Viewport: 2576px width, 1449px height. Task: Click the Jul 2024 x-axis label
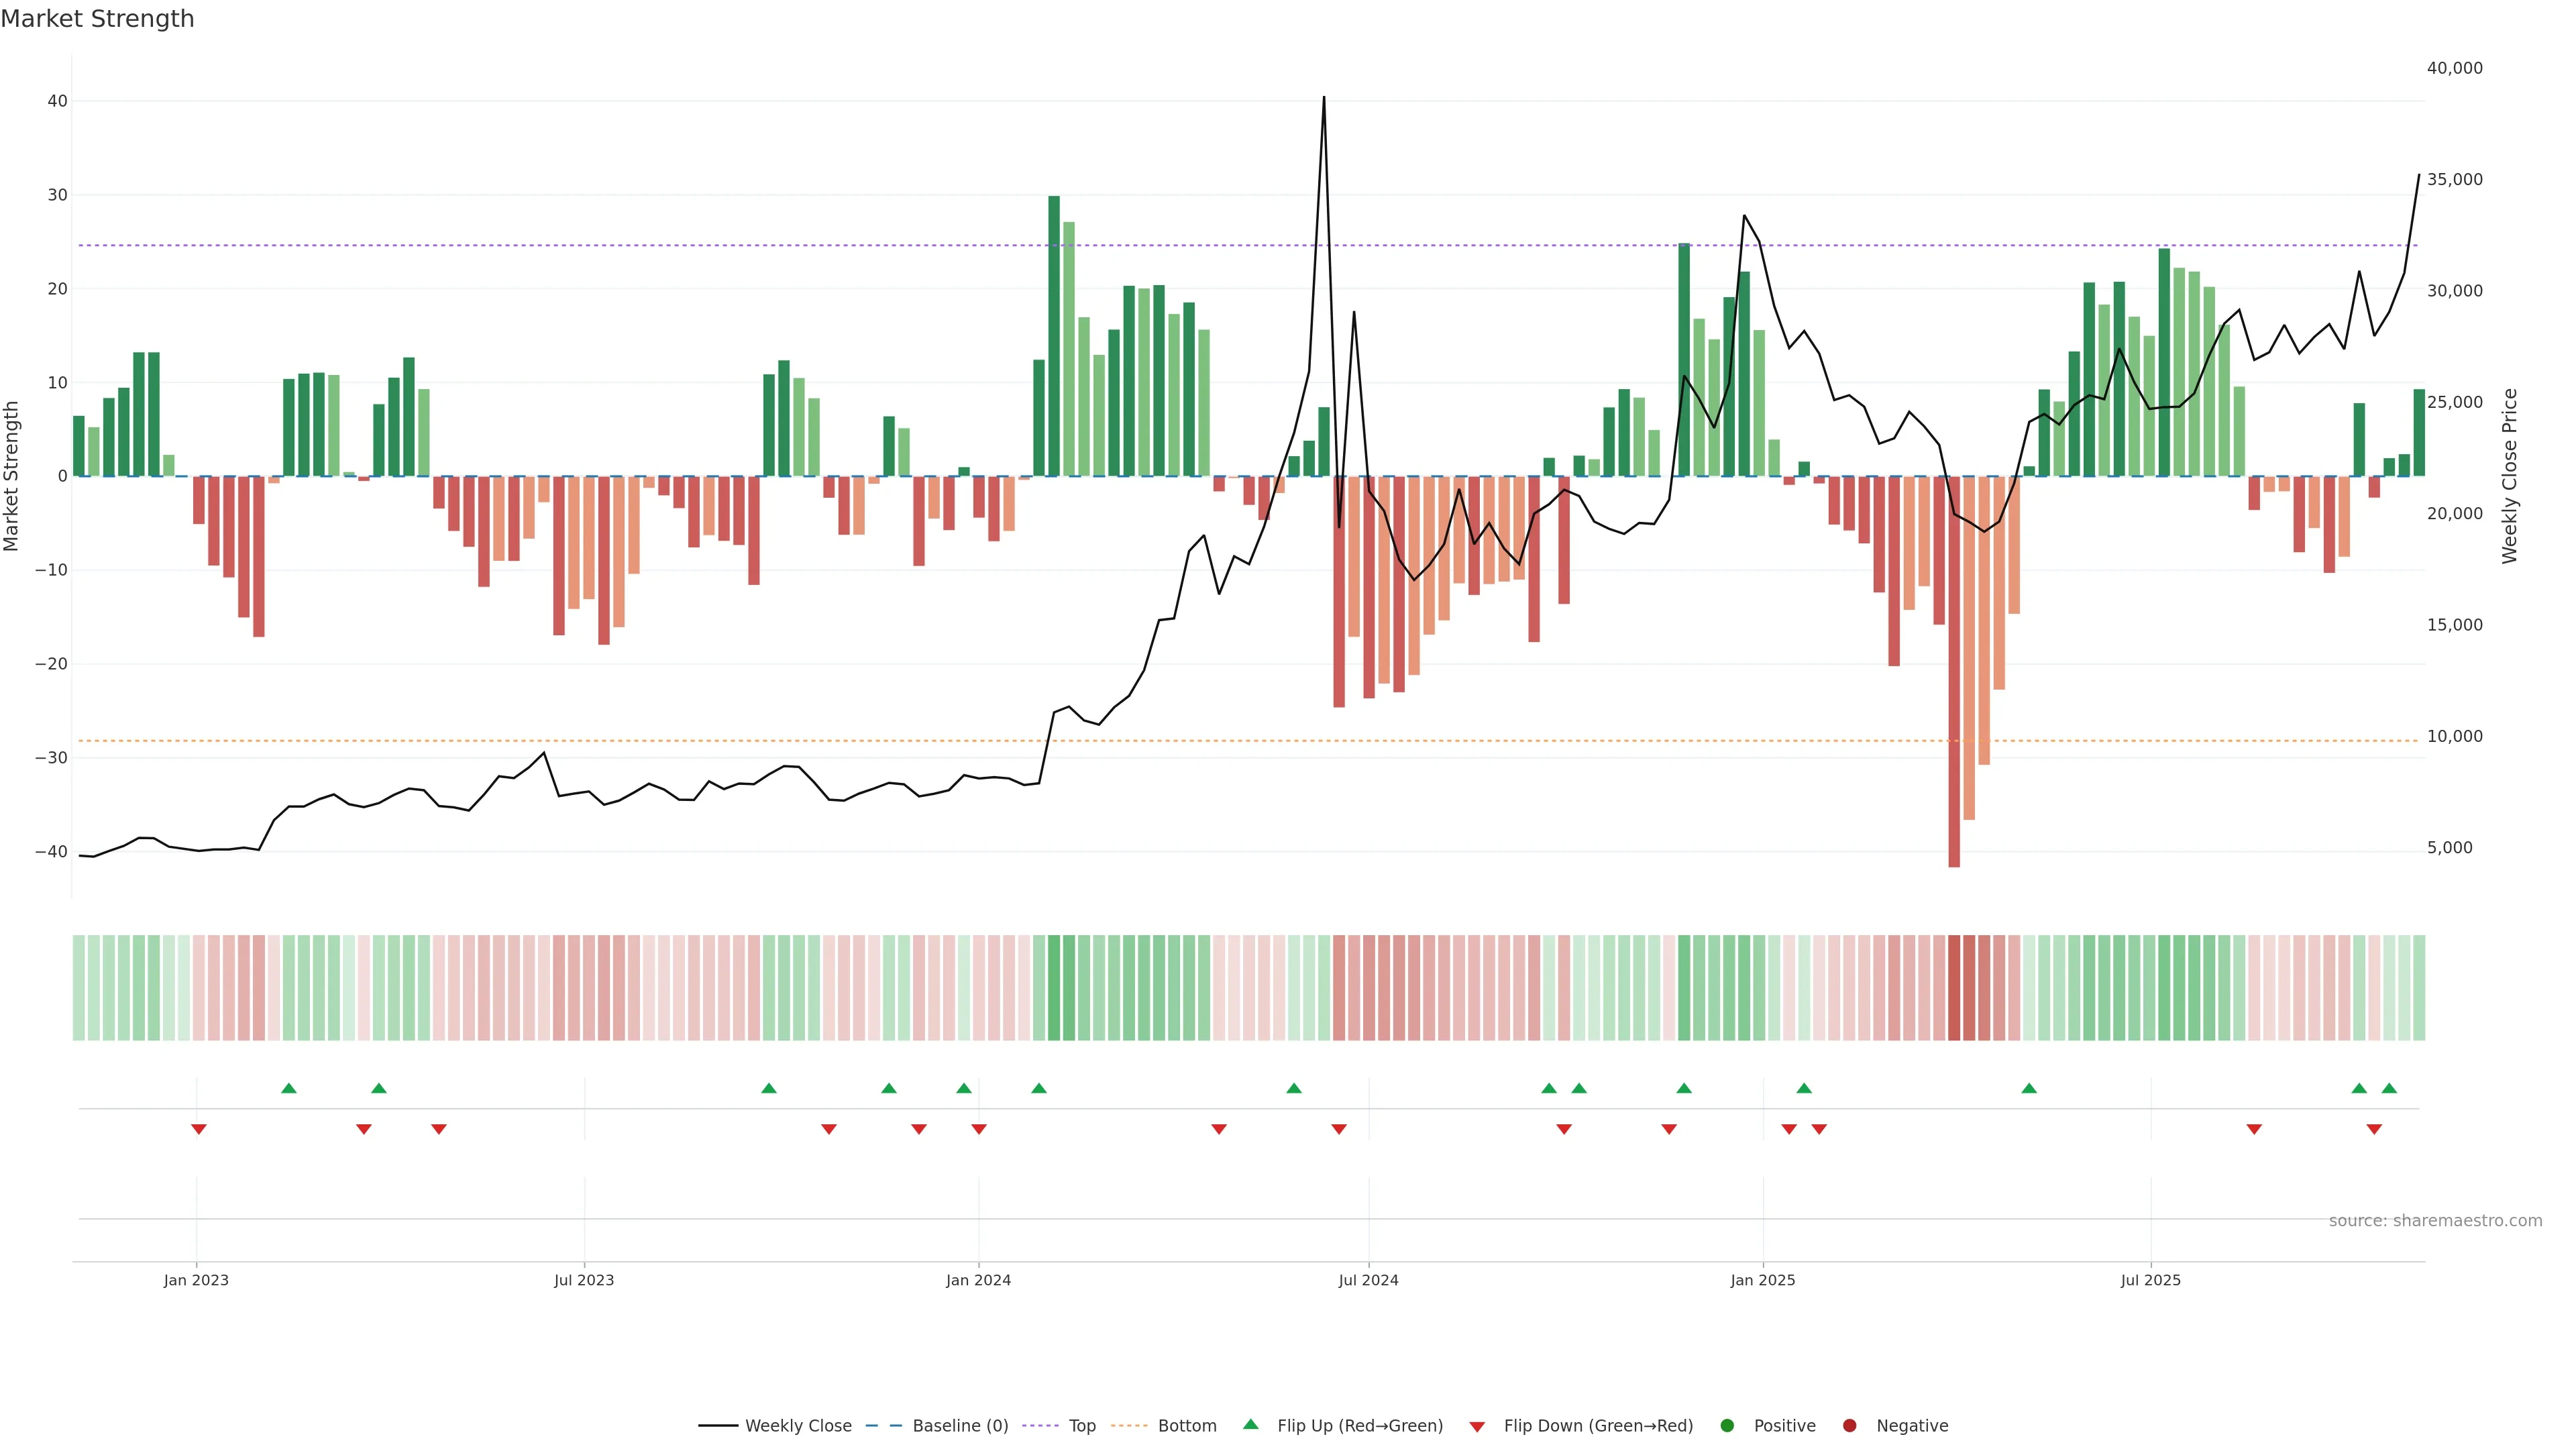click(1368, 1280)
